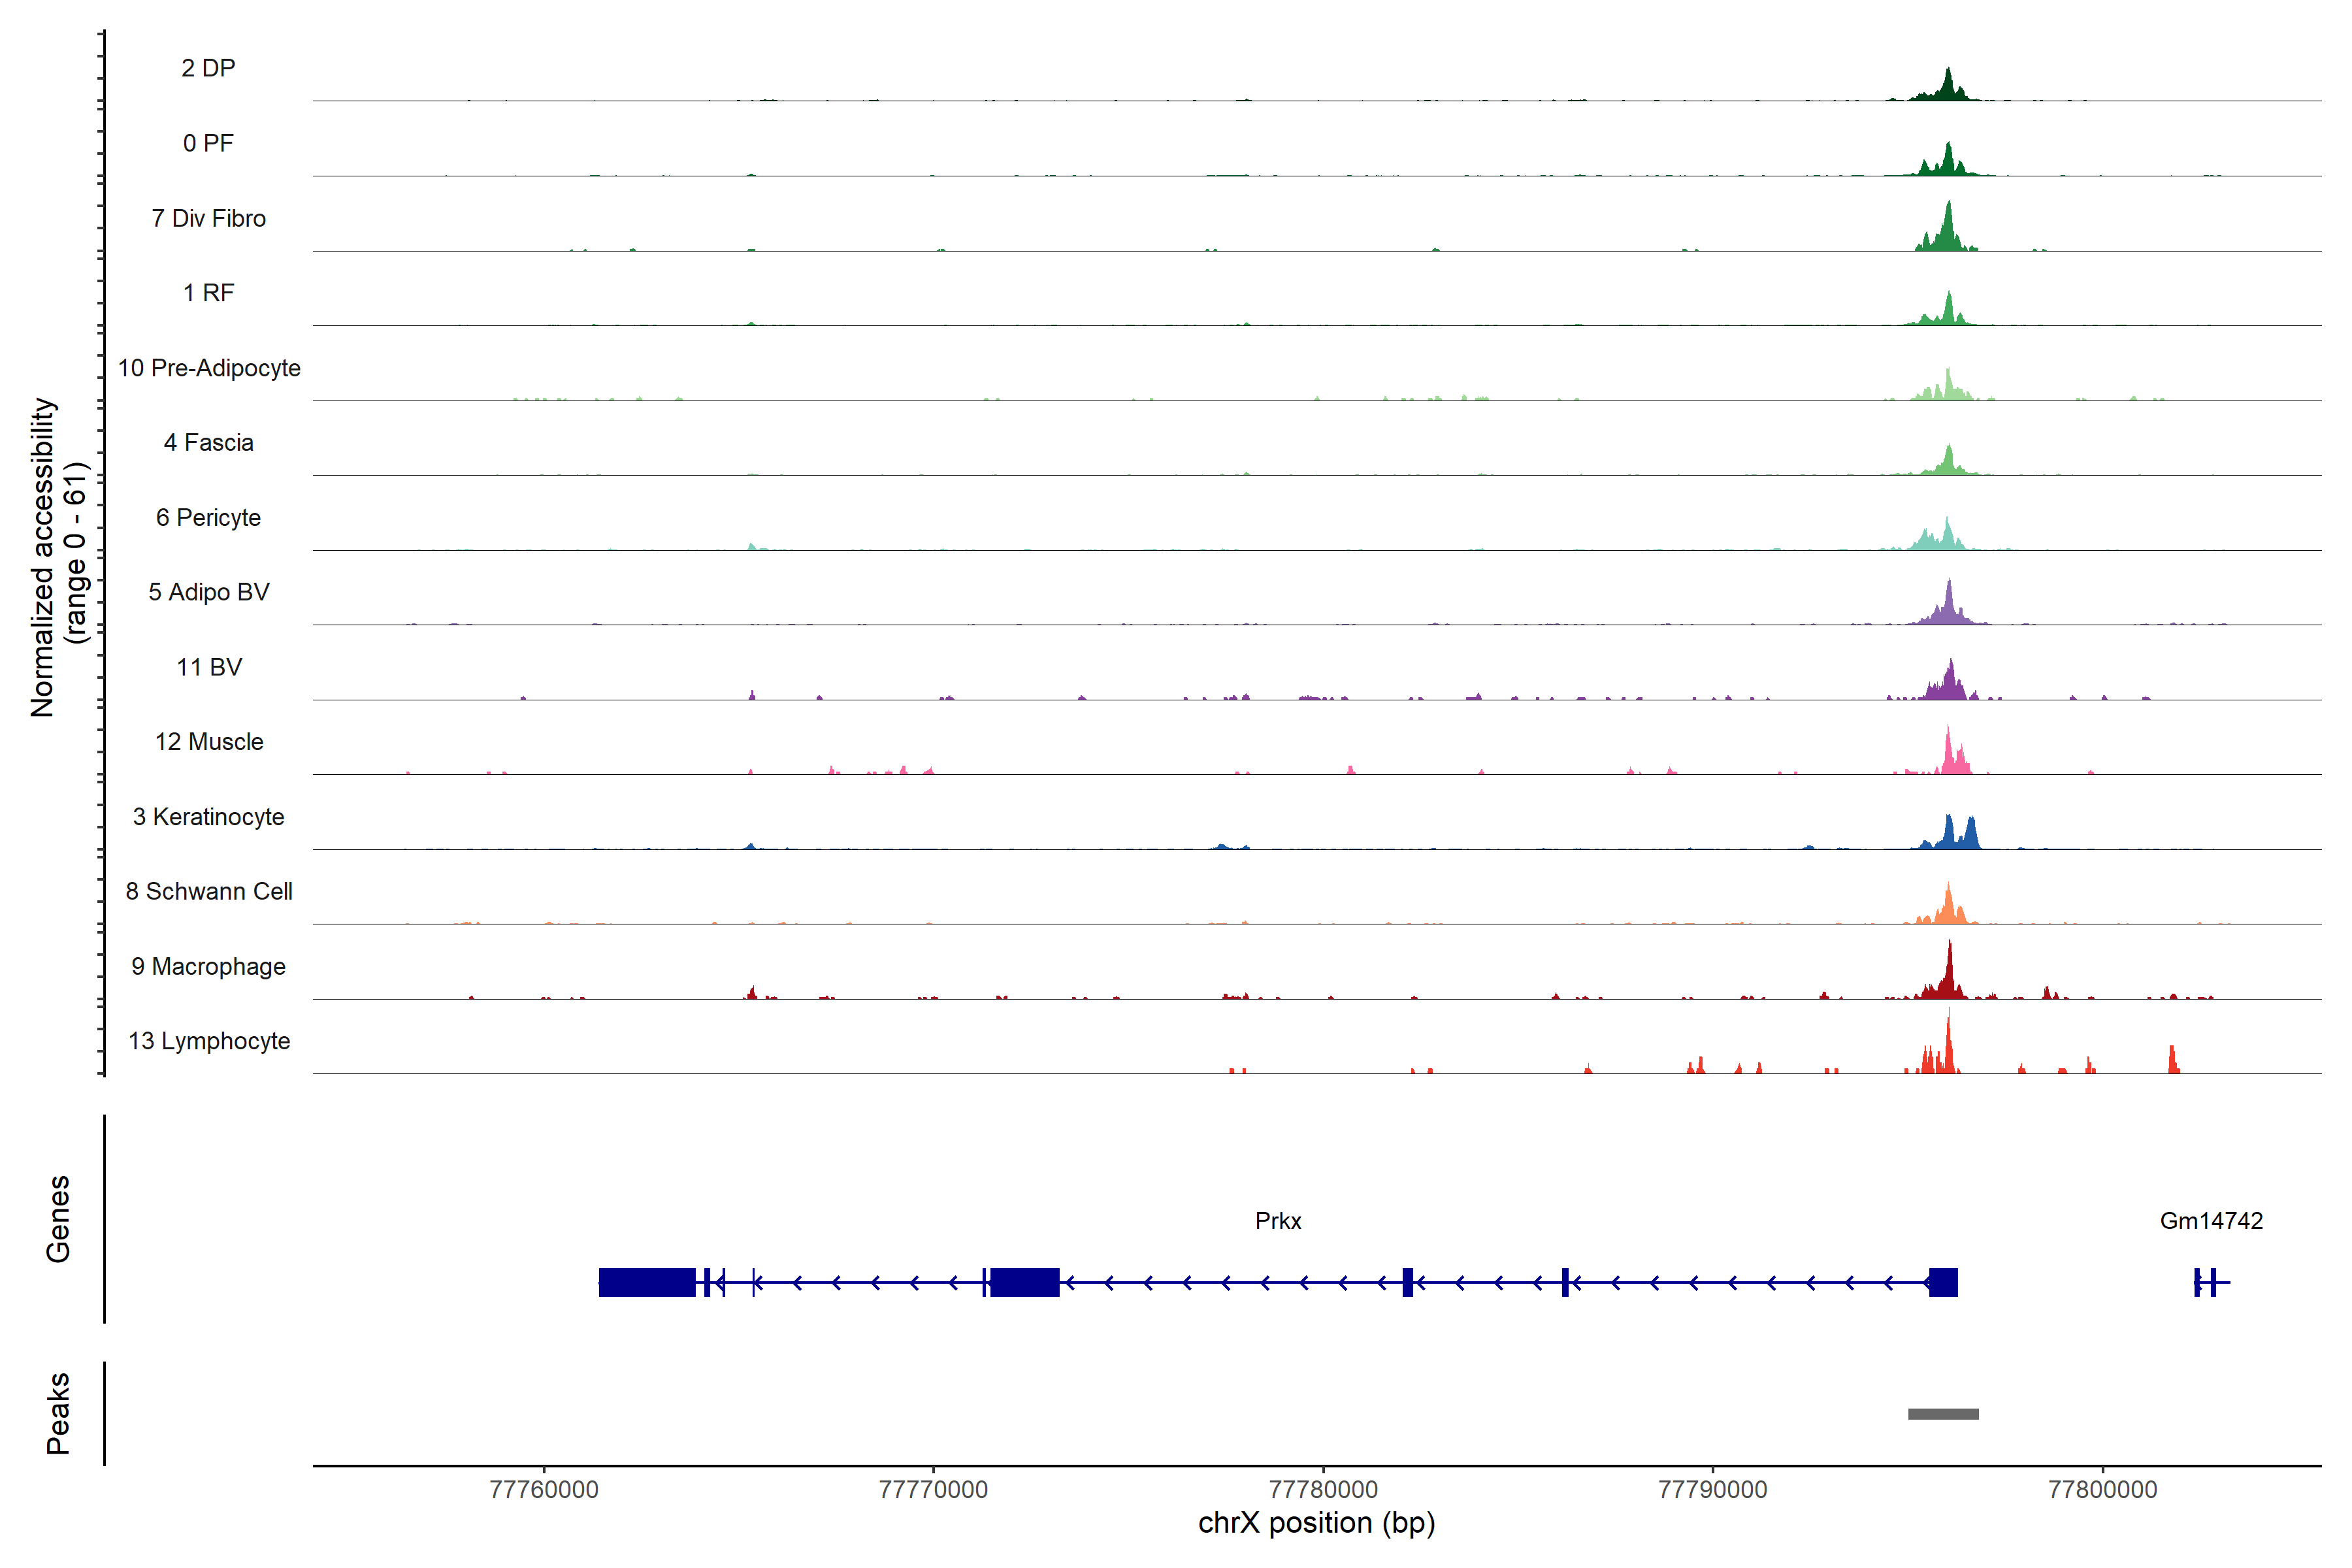Click the 10 Pre-Adipocyte track label
2352x1568 pixels.
coord(208,368)
